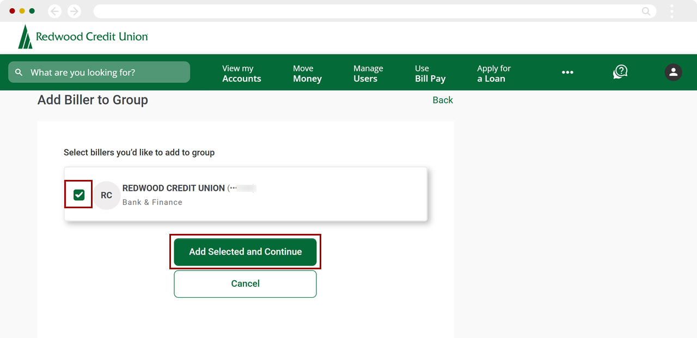This screenshot has height=338, width=697.
Task: Click the browser forward arrow
Action: pyautogui.click(x=74, y=10)
